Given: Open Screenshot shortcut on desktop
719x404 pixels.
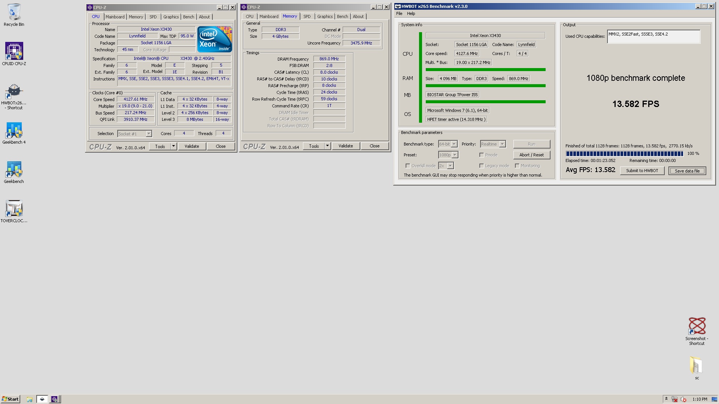Looking at the screenshot, I should [x=697, y=331].
